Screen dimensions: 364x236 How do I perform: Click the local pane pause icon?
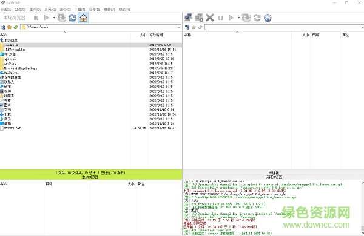click(x=36, y=18)
